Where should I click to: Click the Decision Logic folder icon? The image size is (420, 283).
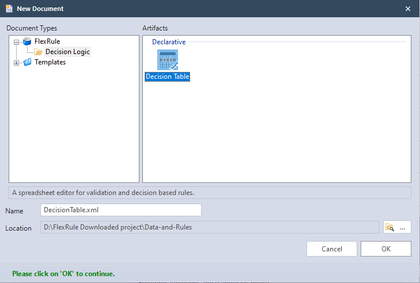pos(38,52)
